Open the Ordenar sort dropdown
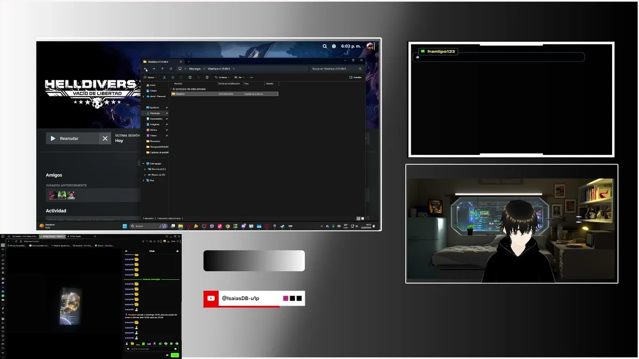Image resolution: width=639 pixels, height=359 pixels. [223, 77]
